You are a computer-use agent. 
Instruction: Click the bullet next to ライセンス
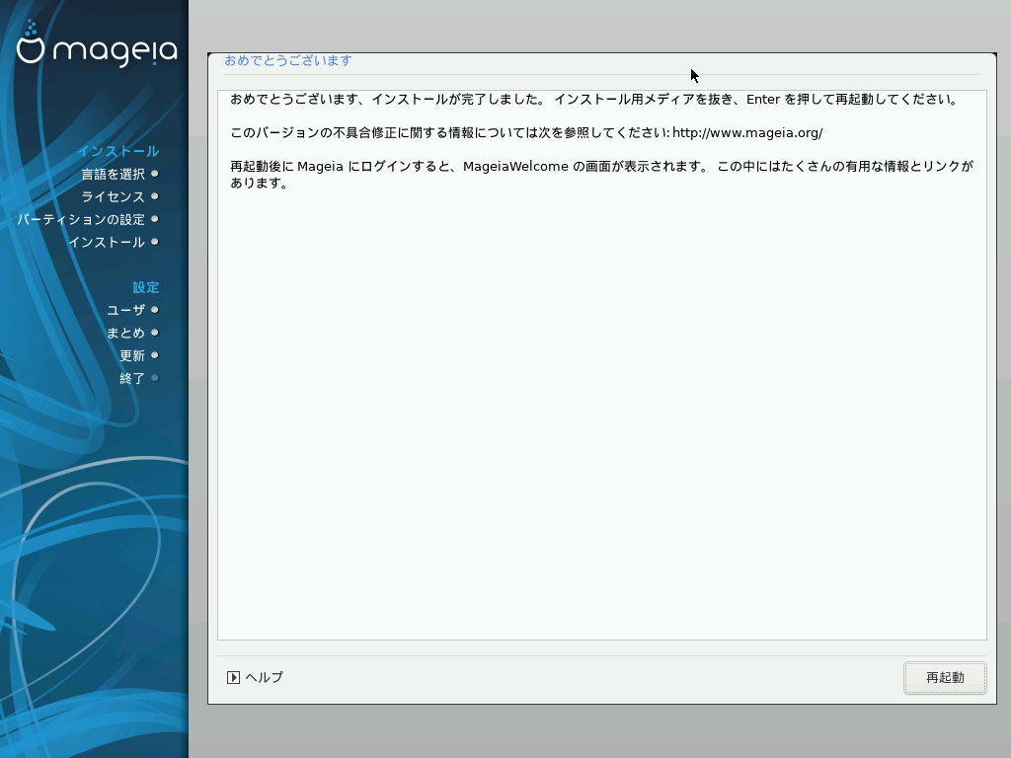click(155, 196)
